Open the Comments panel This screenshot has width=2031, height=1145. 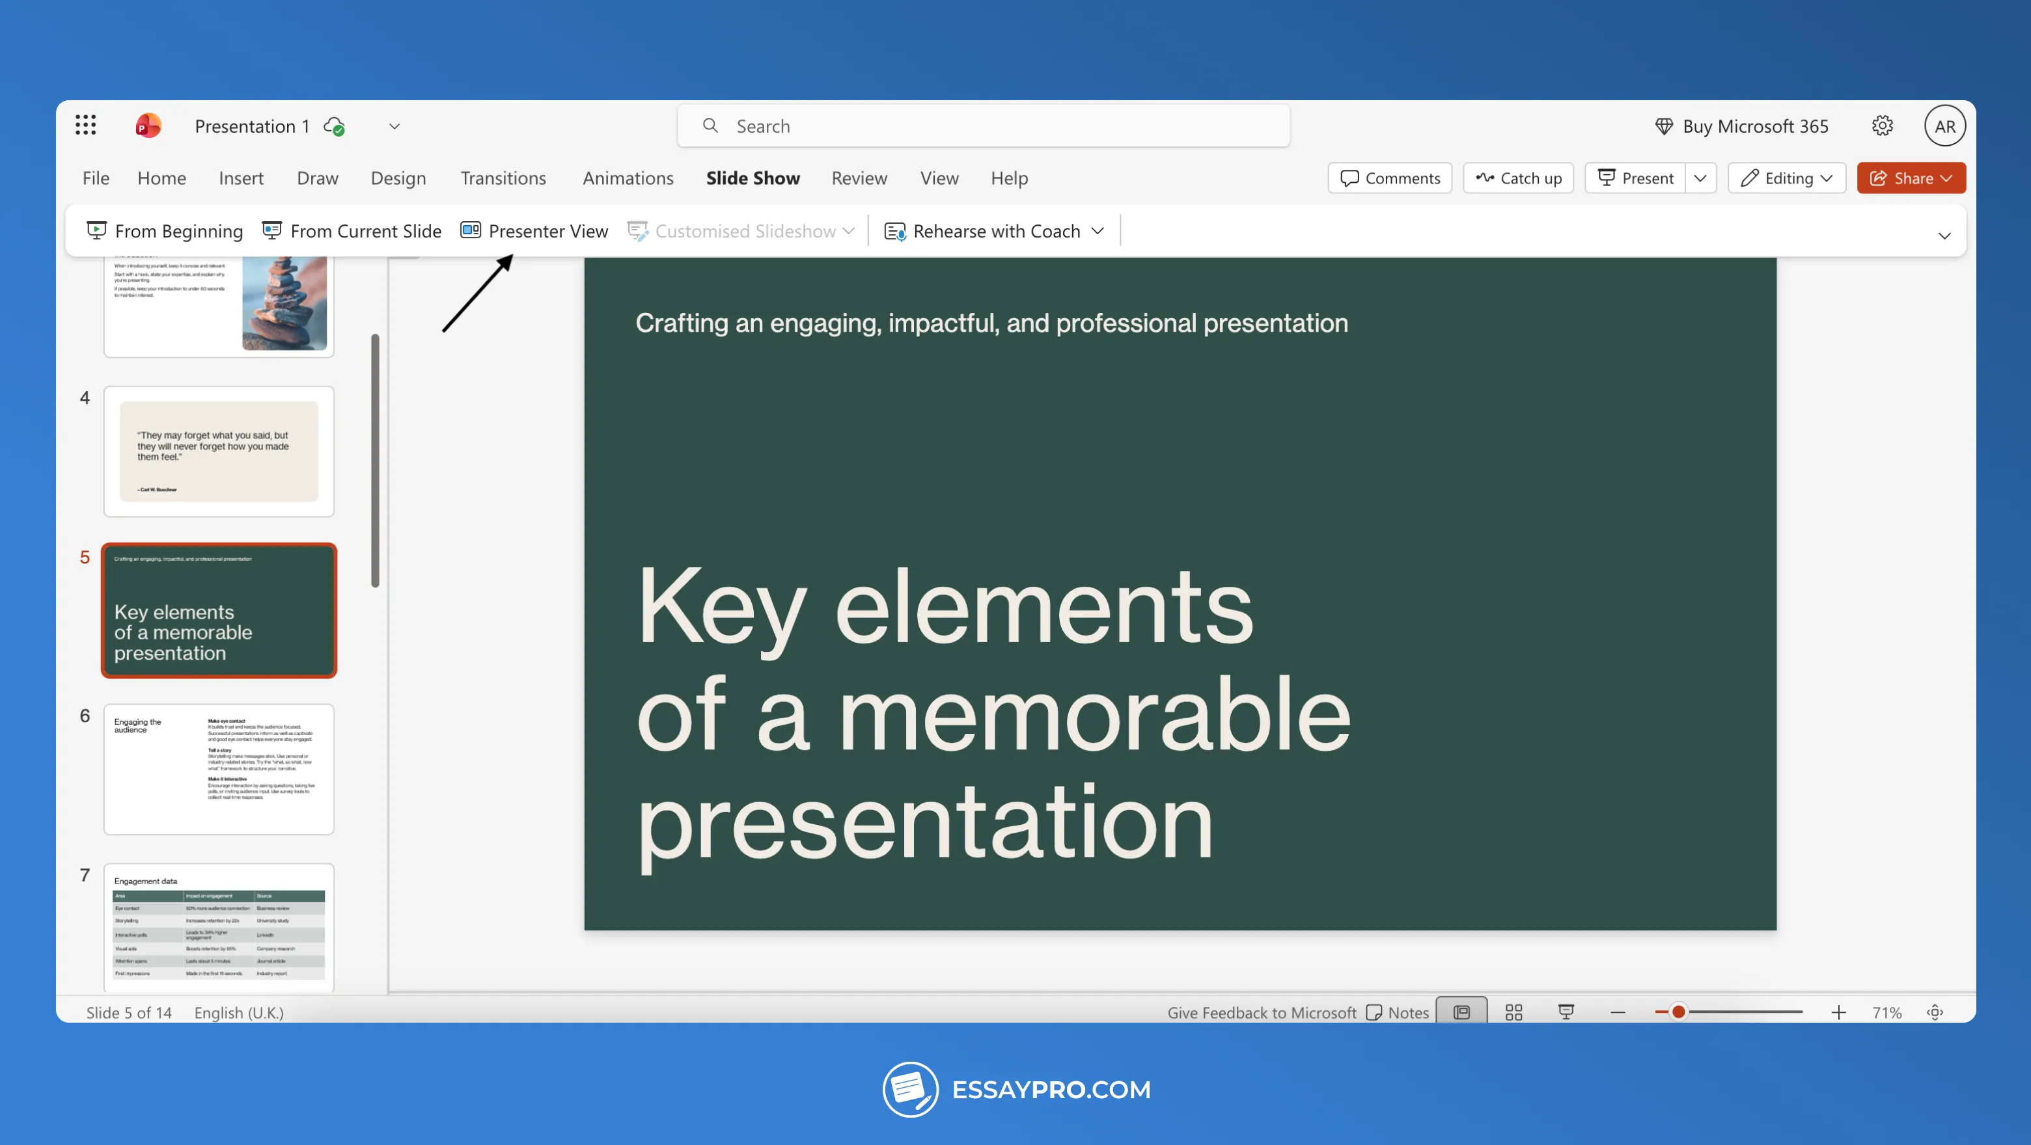click(x=1389, y=178)
